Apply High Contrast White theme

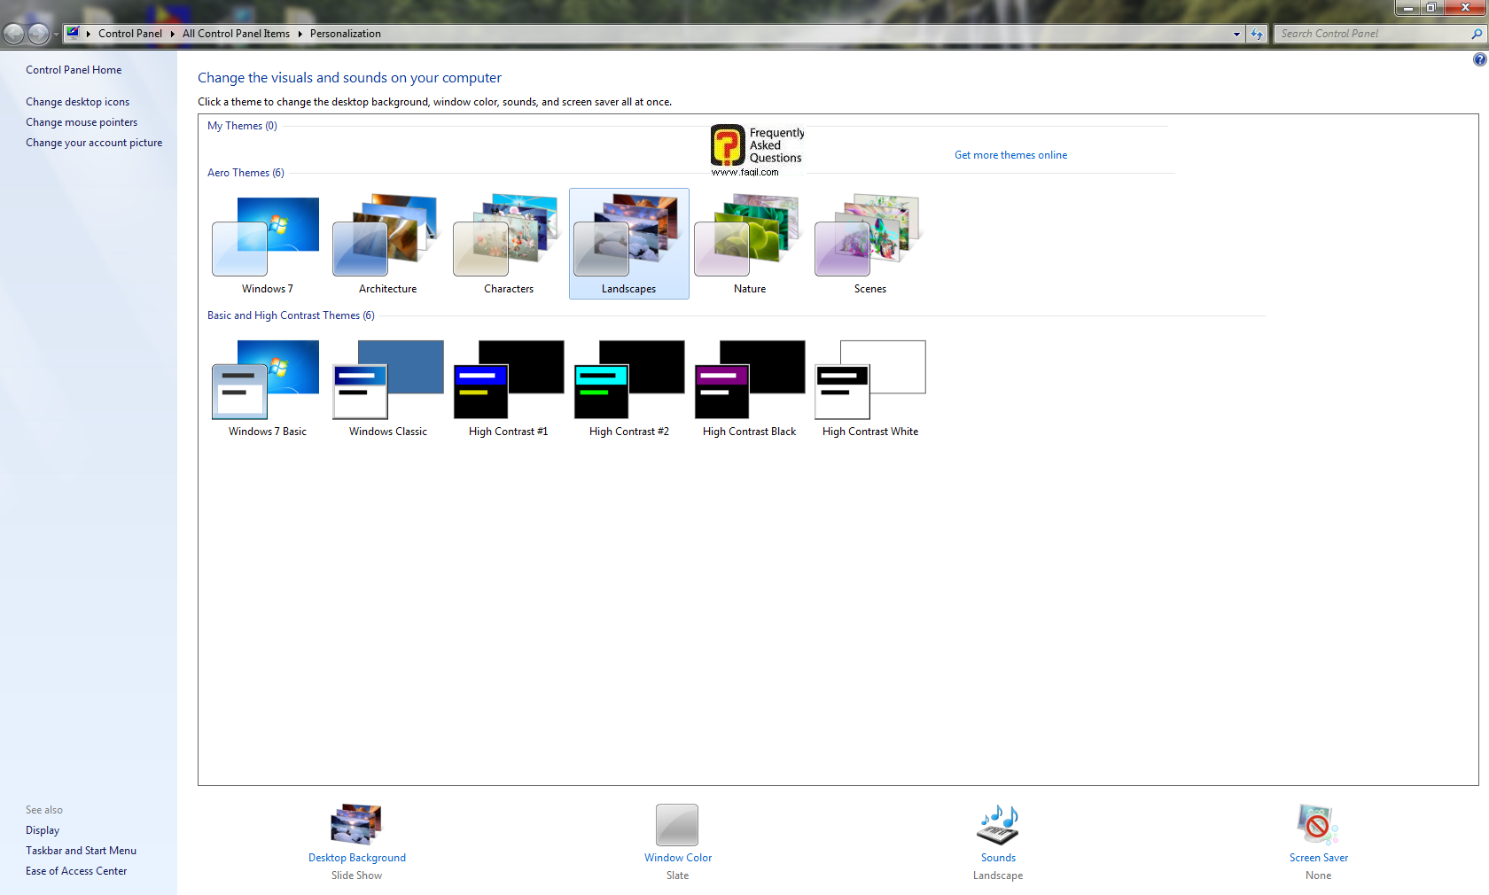tap(869, 387)
